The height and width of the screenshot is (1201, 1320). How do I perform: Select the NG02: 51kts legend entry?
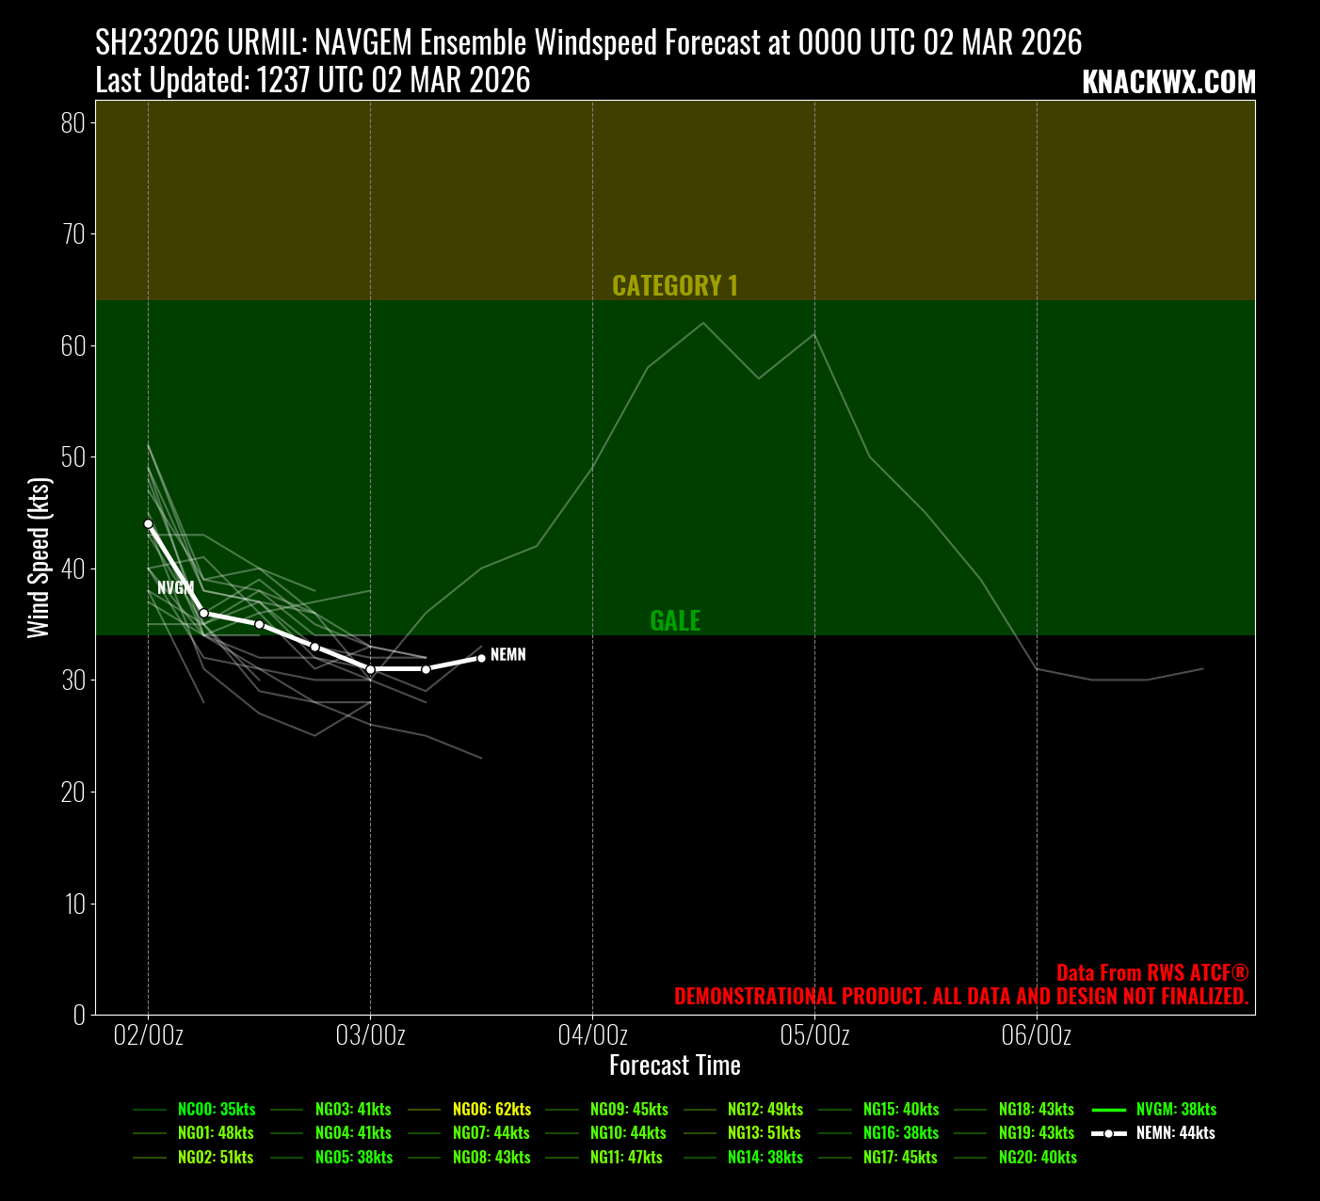tap(216, 1158)
